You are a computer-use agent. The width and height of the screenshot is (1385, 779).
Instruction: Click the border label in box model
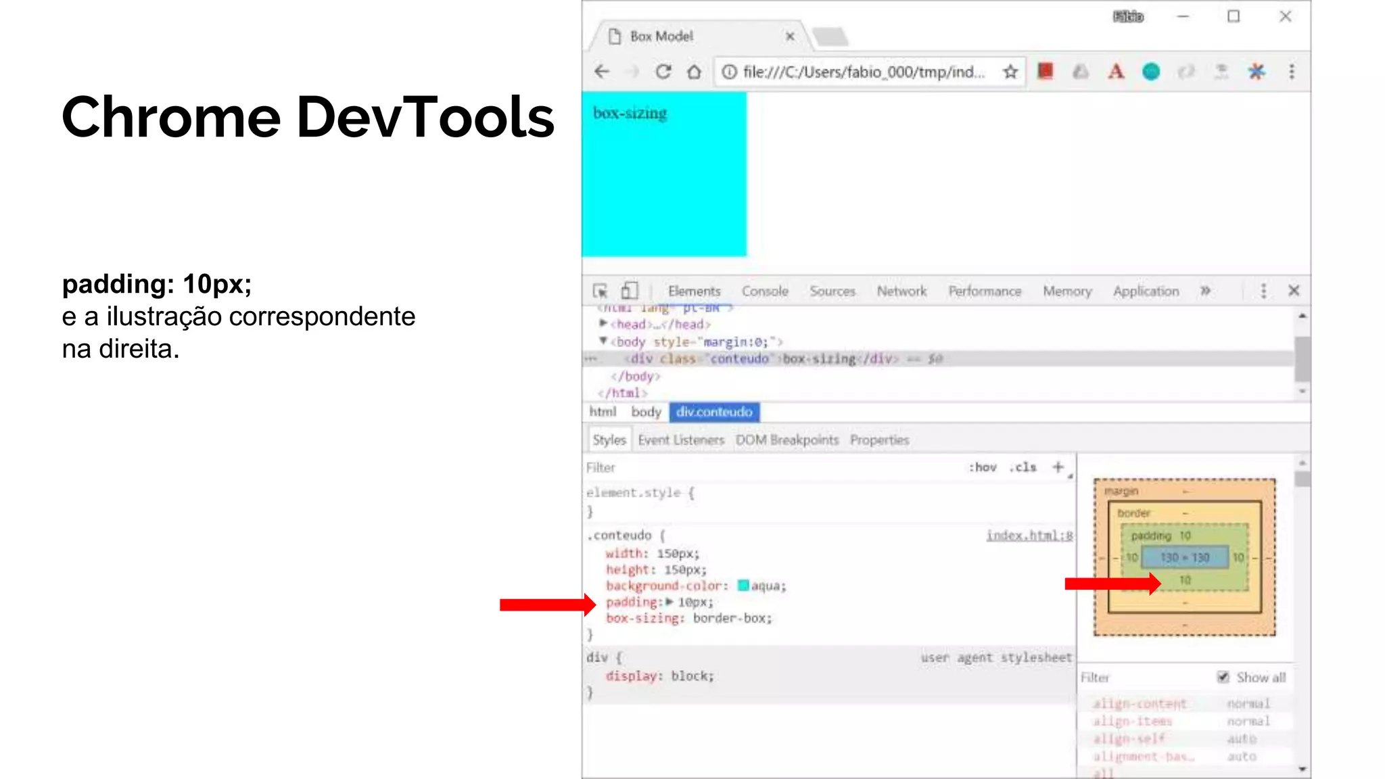1133,513
